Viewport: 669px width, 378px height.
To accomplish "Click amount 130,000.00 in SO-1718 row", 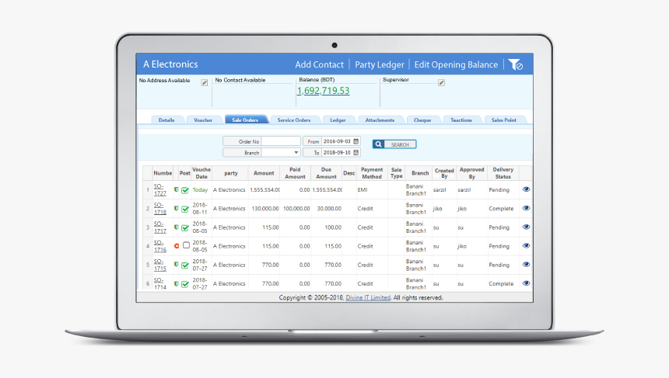I will tap(265, 209).
